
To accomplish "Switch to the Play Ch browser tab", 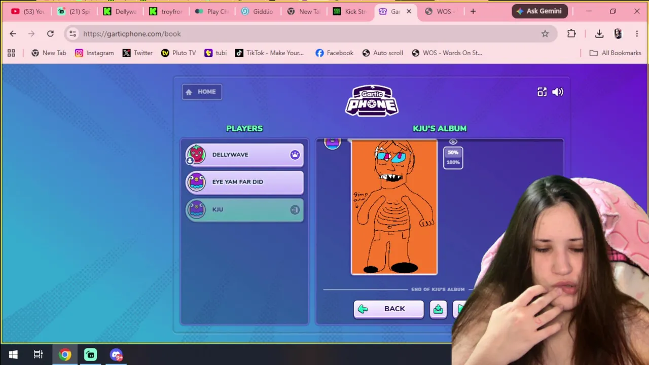I will 212,12.
